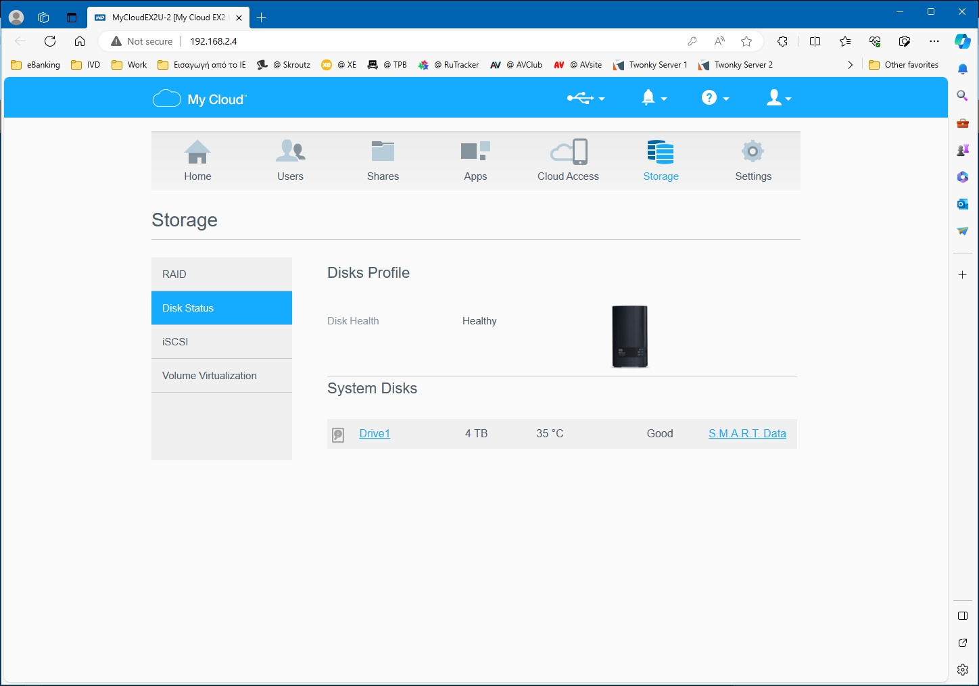Click the browser back arrow
Image resolution: width=979 pixels, height=686 pixels.
[x=20, y=41]
